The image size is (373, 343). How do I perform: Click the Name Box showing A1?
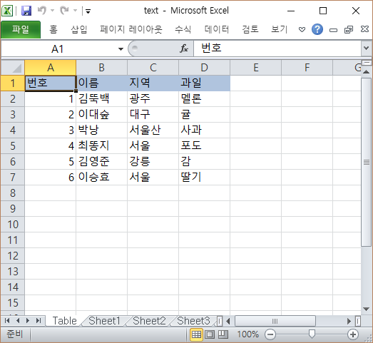[x=58, y=49]
